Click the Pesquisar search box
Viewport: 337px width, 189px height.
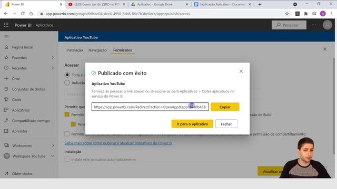tap(289, 25)
